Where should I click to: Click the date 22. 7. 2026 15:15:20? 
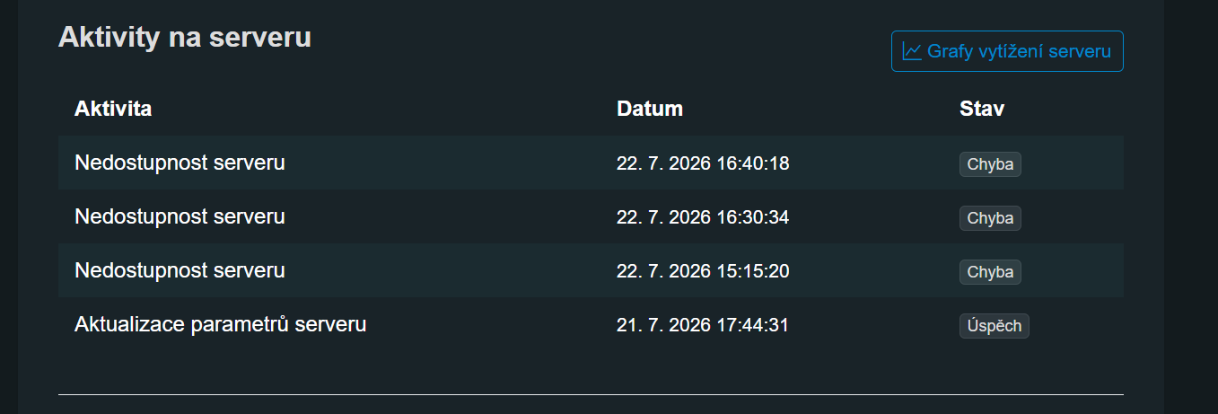tap(703, 271)
